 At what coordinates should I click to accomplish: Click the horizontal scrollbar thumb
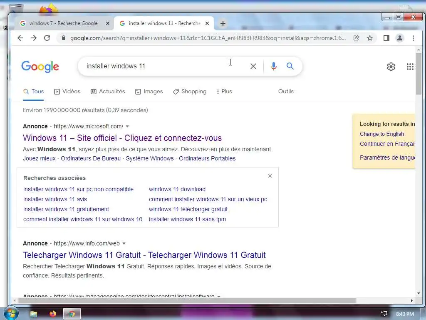[187, 301]
